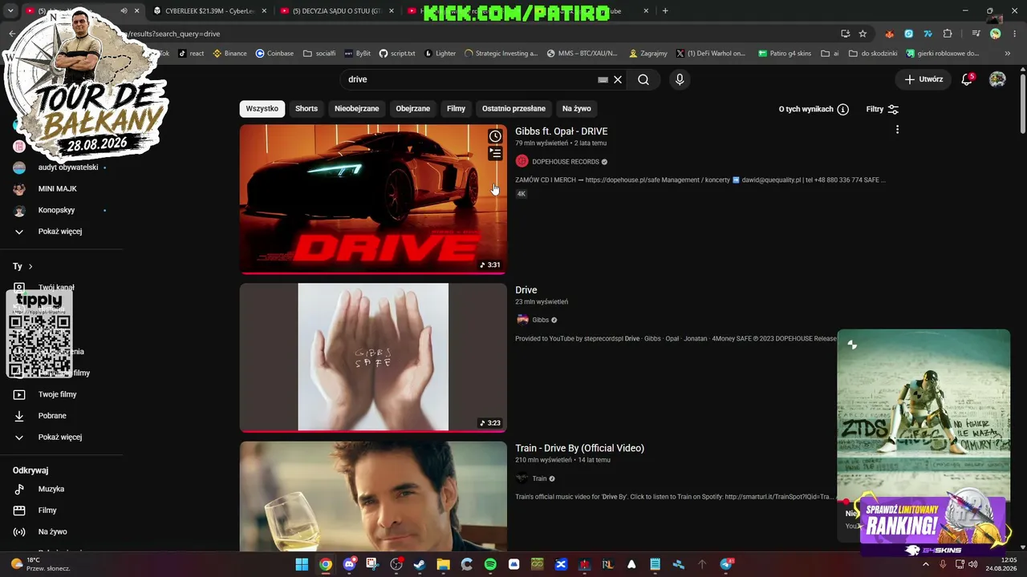
Task: Open the Gibbs channel link
Action: coord(541,320)
